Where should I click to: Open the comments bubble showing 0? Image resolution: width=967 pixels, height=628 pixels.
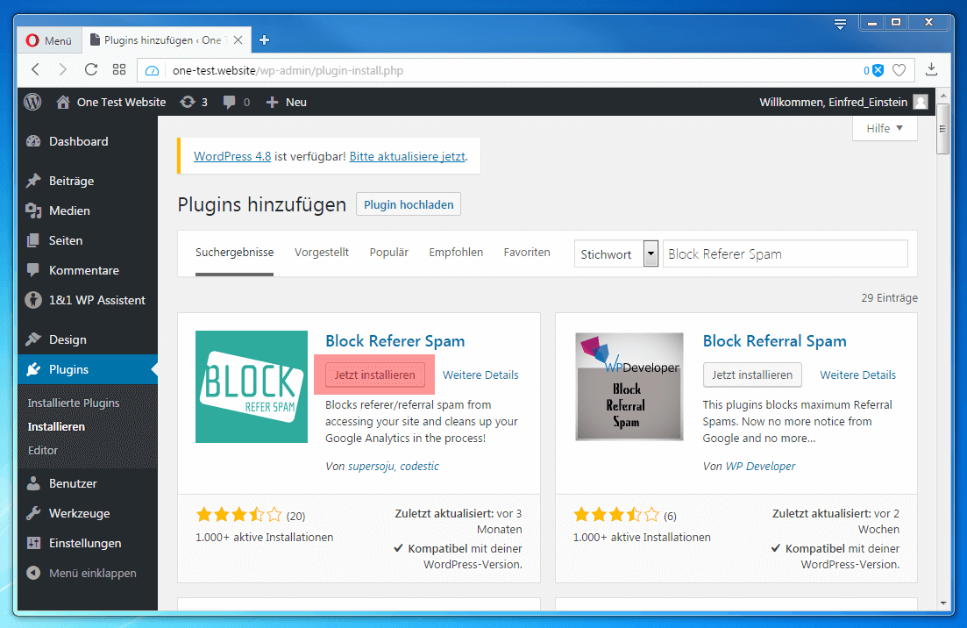(237, 102)
